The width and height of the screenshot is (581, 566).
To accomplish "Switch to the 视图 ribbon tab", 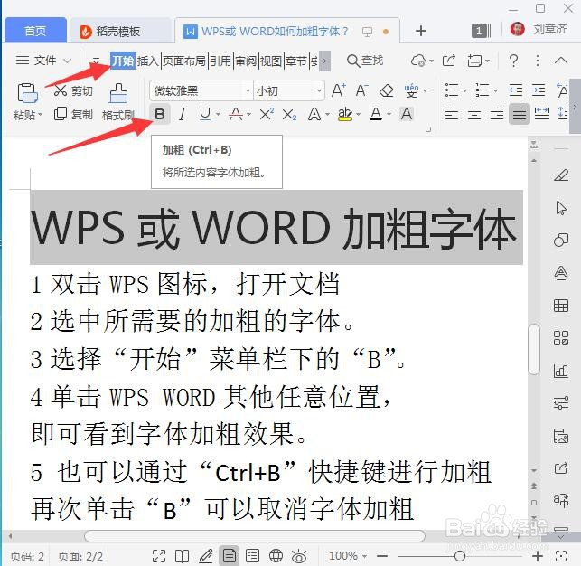I will pos(271,61).
